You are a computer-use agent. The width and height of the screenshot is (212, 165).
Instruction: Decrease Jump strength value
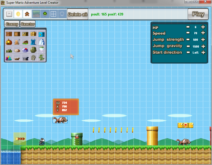click(188, 39)
